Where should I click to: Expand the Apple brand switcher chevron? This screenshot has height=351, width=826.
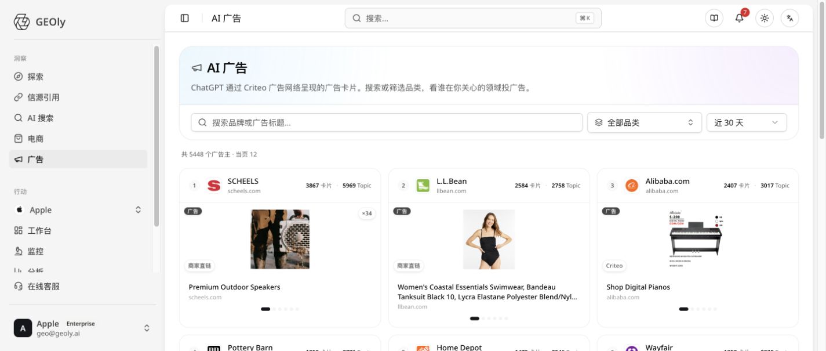138,209
